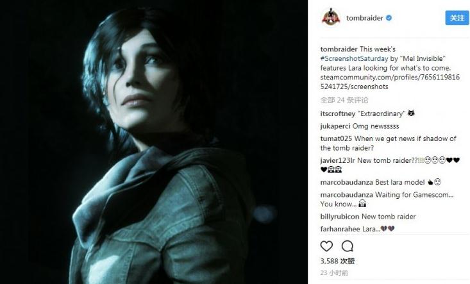View all 24 comments link

(x=344, y=100)
